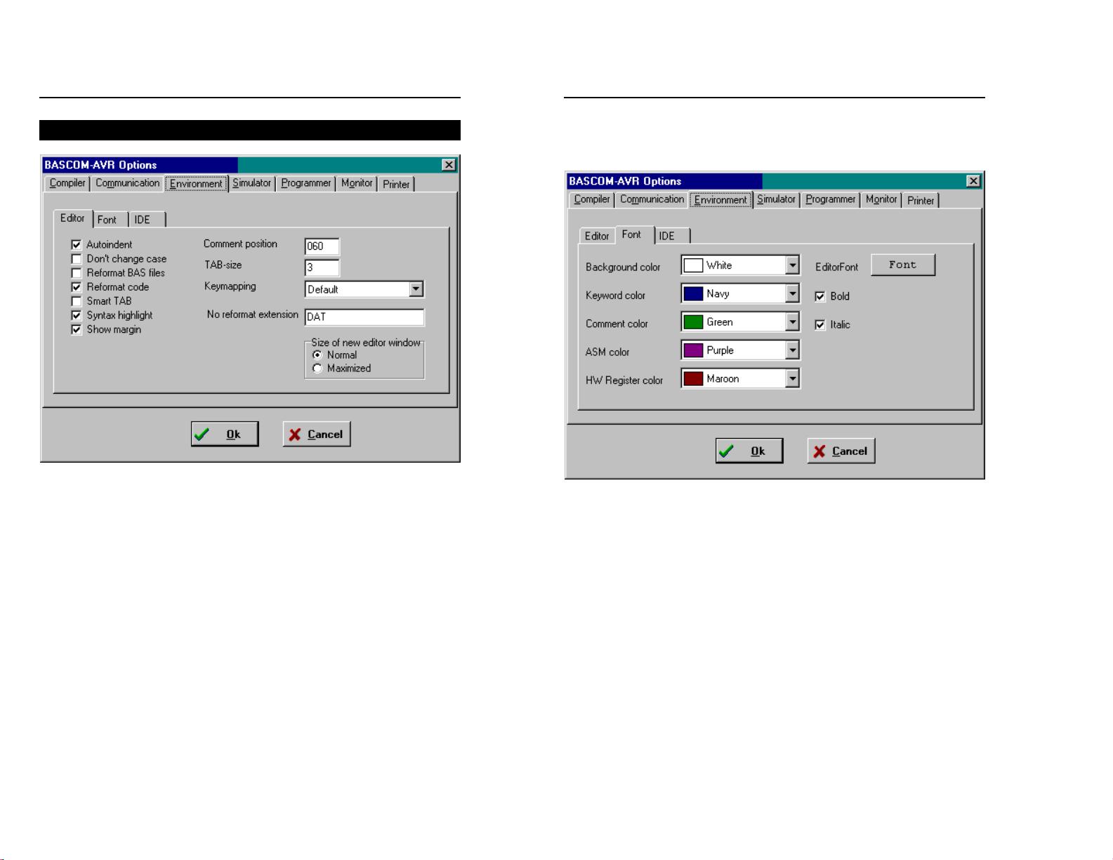Viewport: 1113px width, 860px height.
Task: Toggle Bold checkbox in Font dialog
Action: (x=819, y=297)
